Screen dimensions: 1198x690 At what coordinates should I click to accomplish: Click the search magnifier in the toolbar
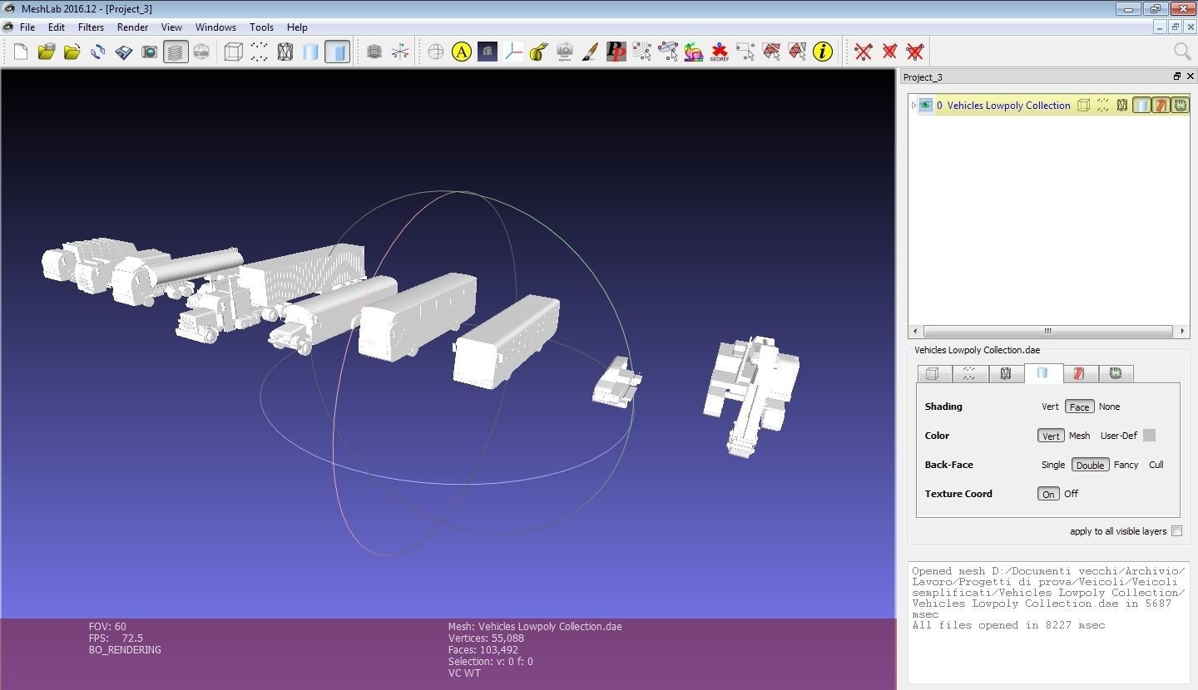(1182, 52)
